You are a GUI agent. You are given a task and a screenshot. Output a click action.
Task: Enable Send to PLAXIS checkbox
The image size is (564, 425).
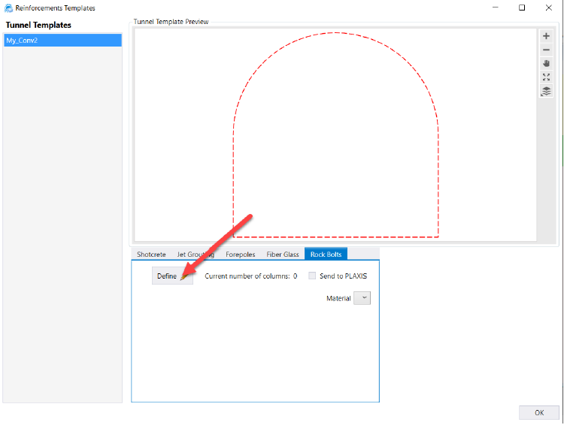tap(312, 276)
